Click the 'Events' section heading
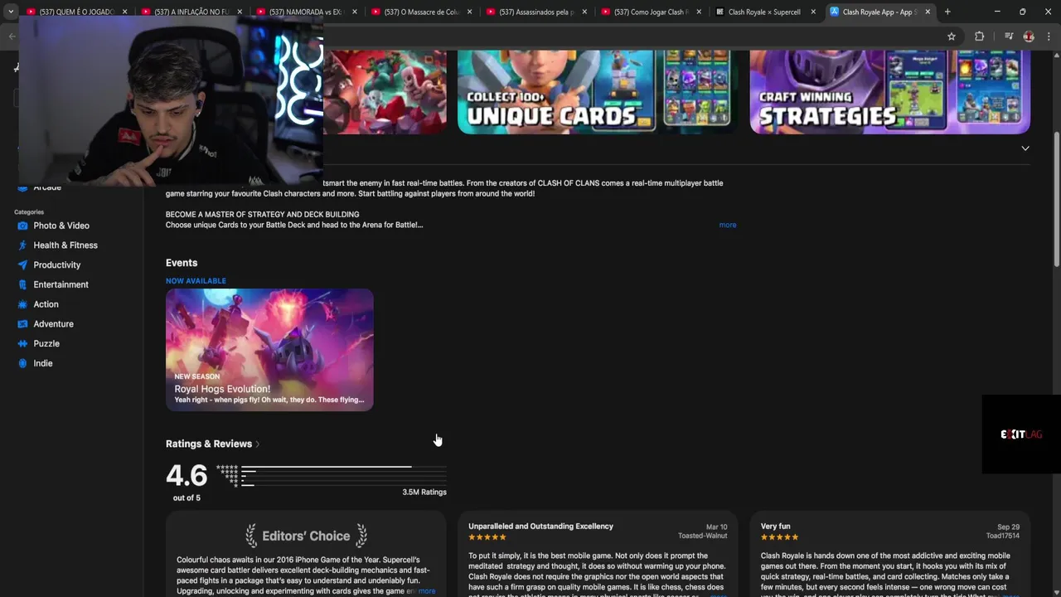1061x597 pixels. pos(182,263)
